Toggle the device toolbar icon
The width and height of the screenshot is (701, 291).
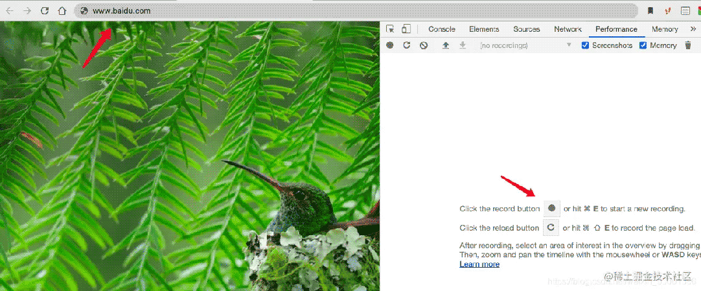pyautogui.click(x=406, y=29)
